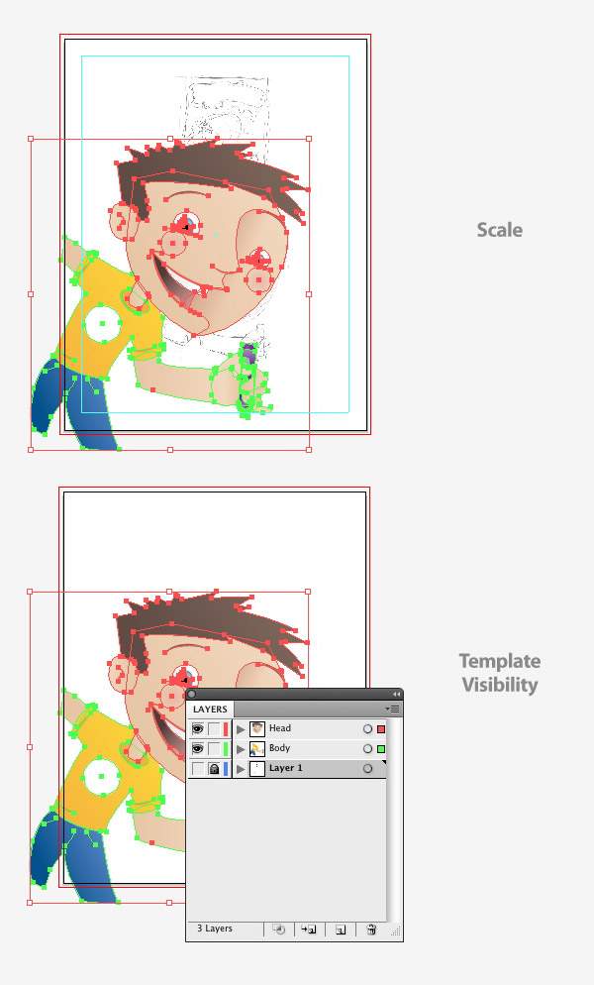Collapse the Layers panel with double arrows
Viewport: 594px width, 985px height.
pyautogui.click(x=396, y=694)
